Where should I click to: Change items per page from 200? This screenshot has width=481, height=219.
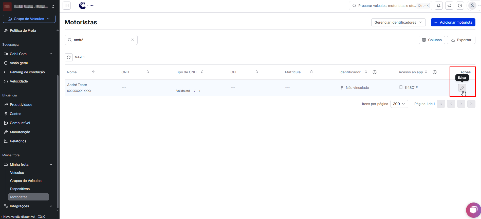(x=399, y=104)
